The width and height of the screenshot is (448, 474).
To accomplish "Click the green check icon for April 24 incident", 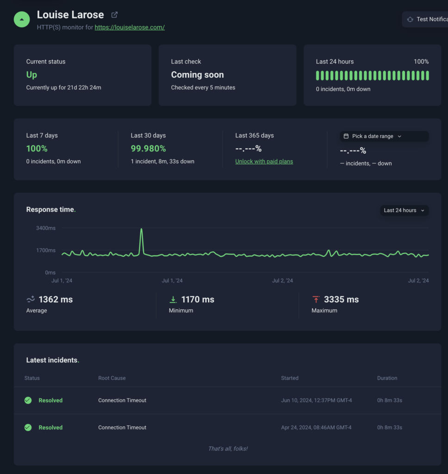I will 28,428.
